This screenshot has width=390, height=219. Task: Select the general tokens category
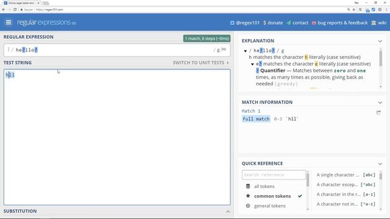(x=269, y=206)
